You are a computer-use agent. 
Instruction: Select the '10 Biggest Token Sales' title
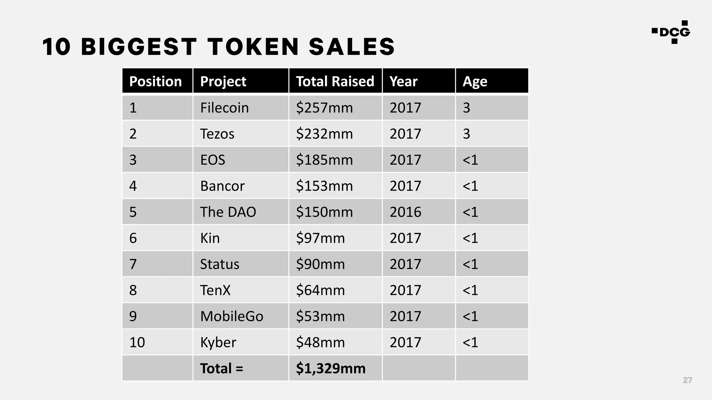(x=219, y=47)
